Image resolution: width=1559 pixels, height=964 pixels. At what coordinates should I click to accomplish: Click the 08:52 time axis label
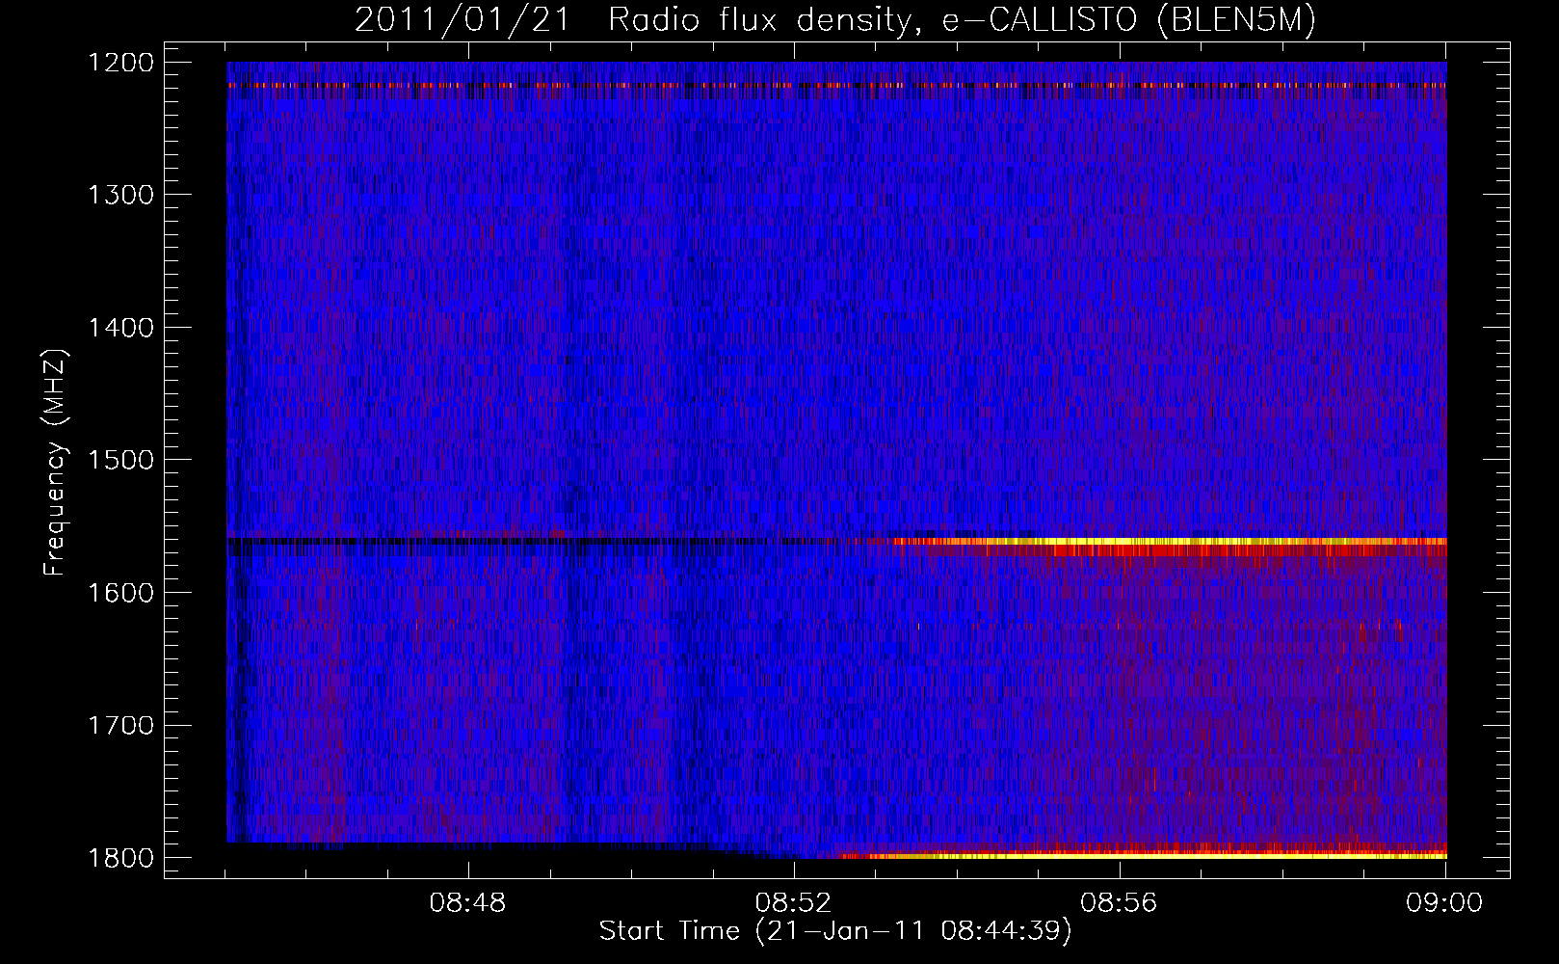pyautogui.click(x=794, y=903)
